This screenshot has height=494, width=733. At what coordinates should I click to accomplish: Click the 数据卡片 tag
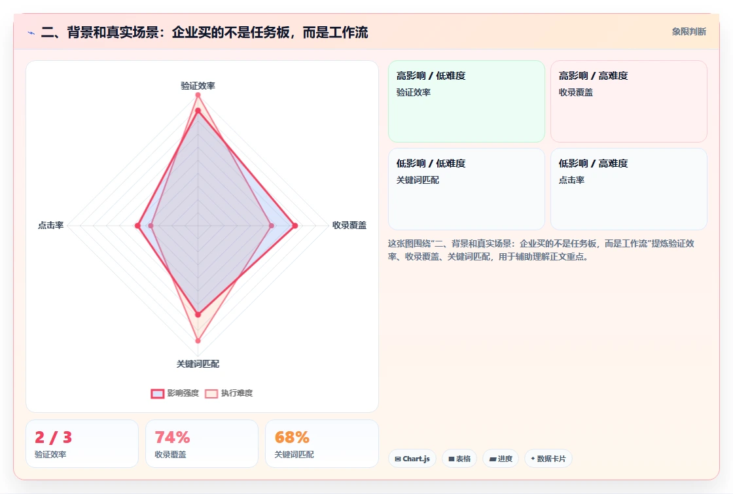[x=548, y=459]
